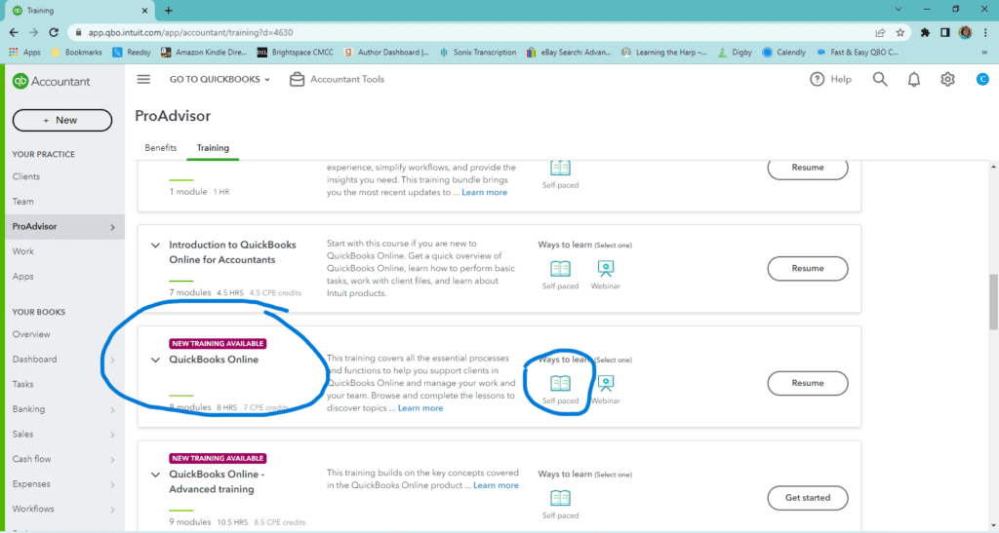
Task: Click the page vertical scrollbar thumb
Action: pyautogui.click(x=992, y=302)
